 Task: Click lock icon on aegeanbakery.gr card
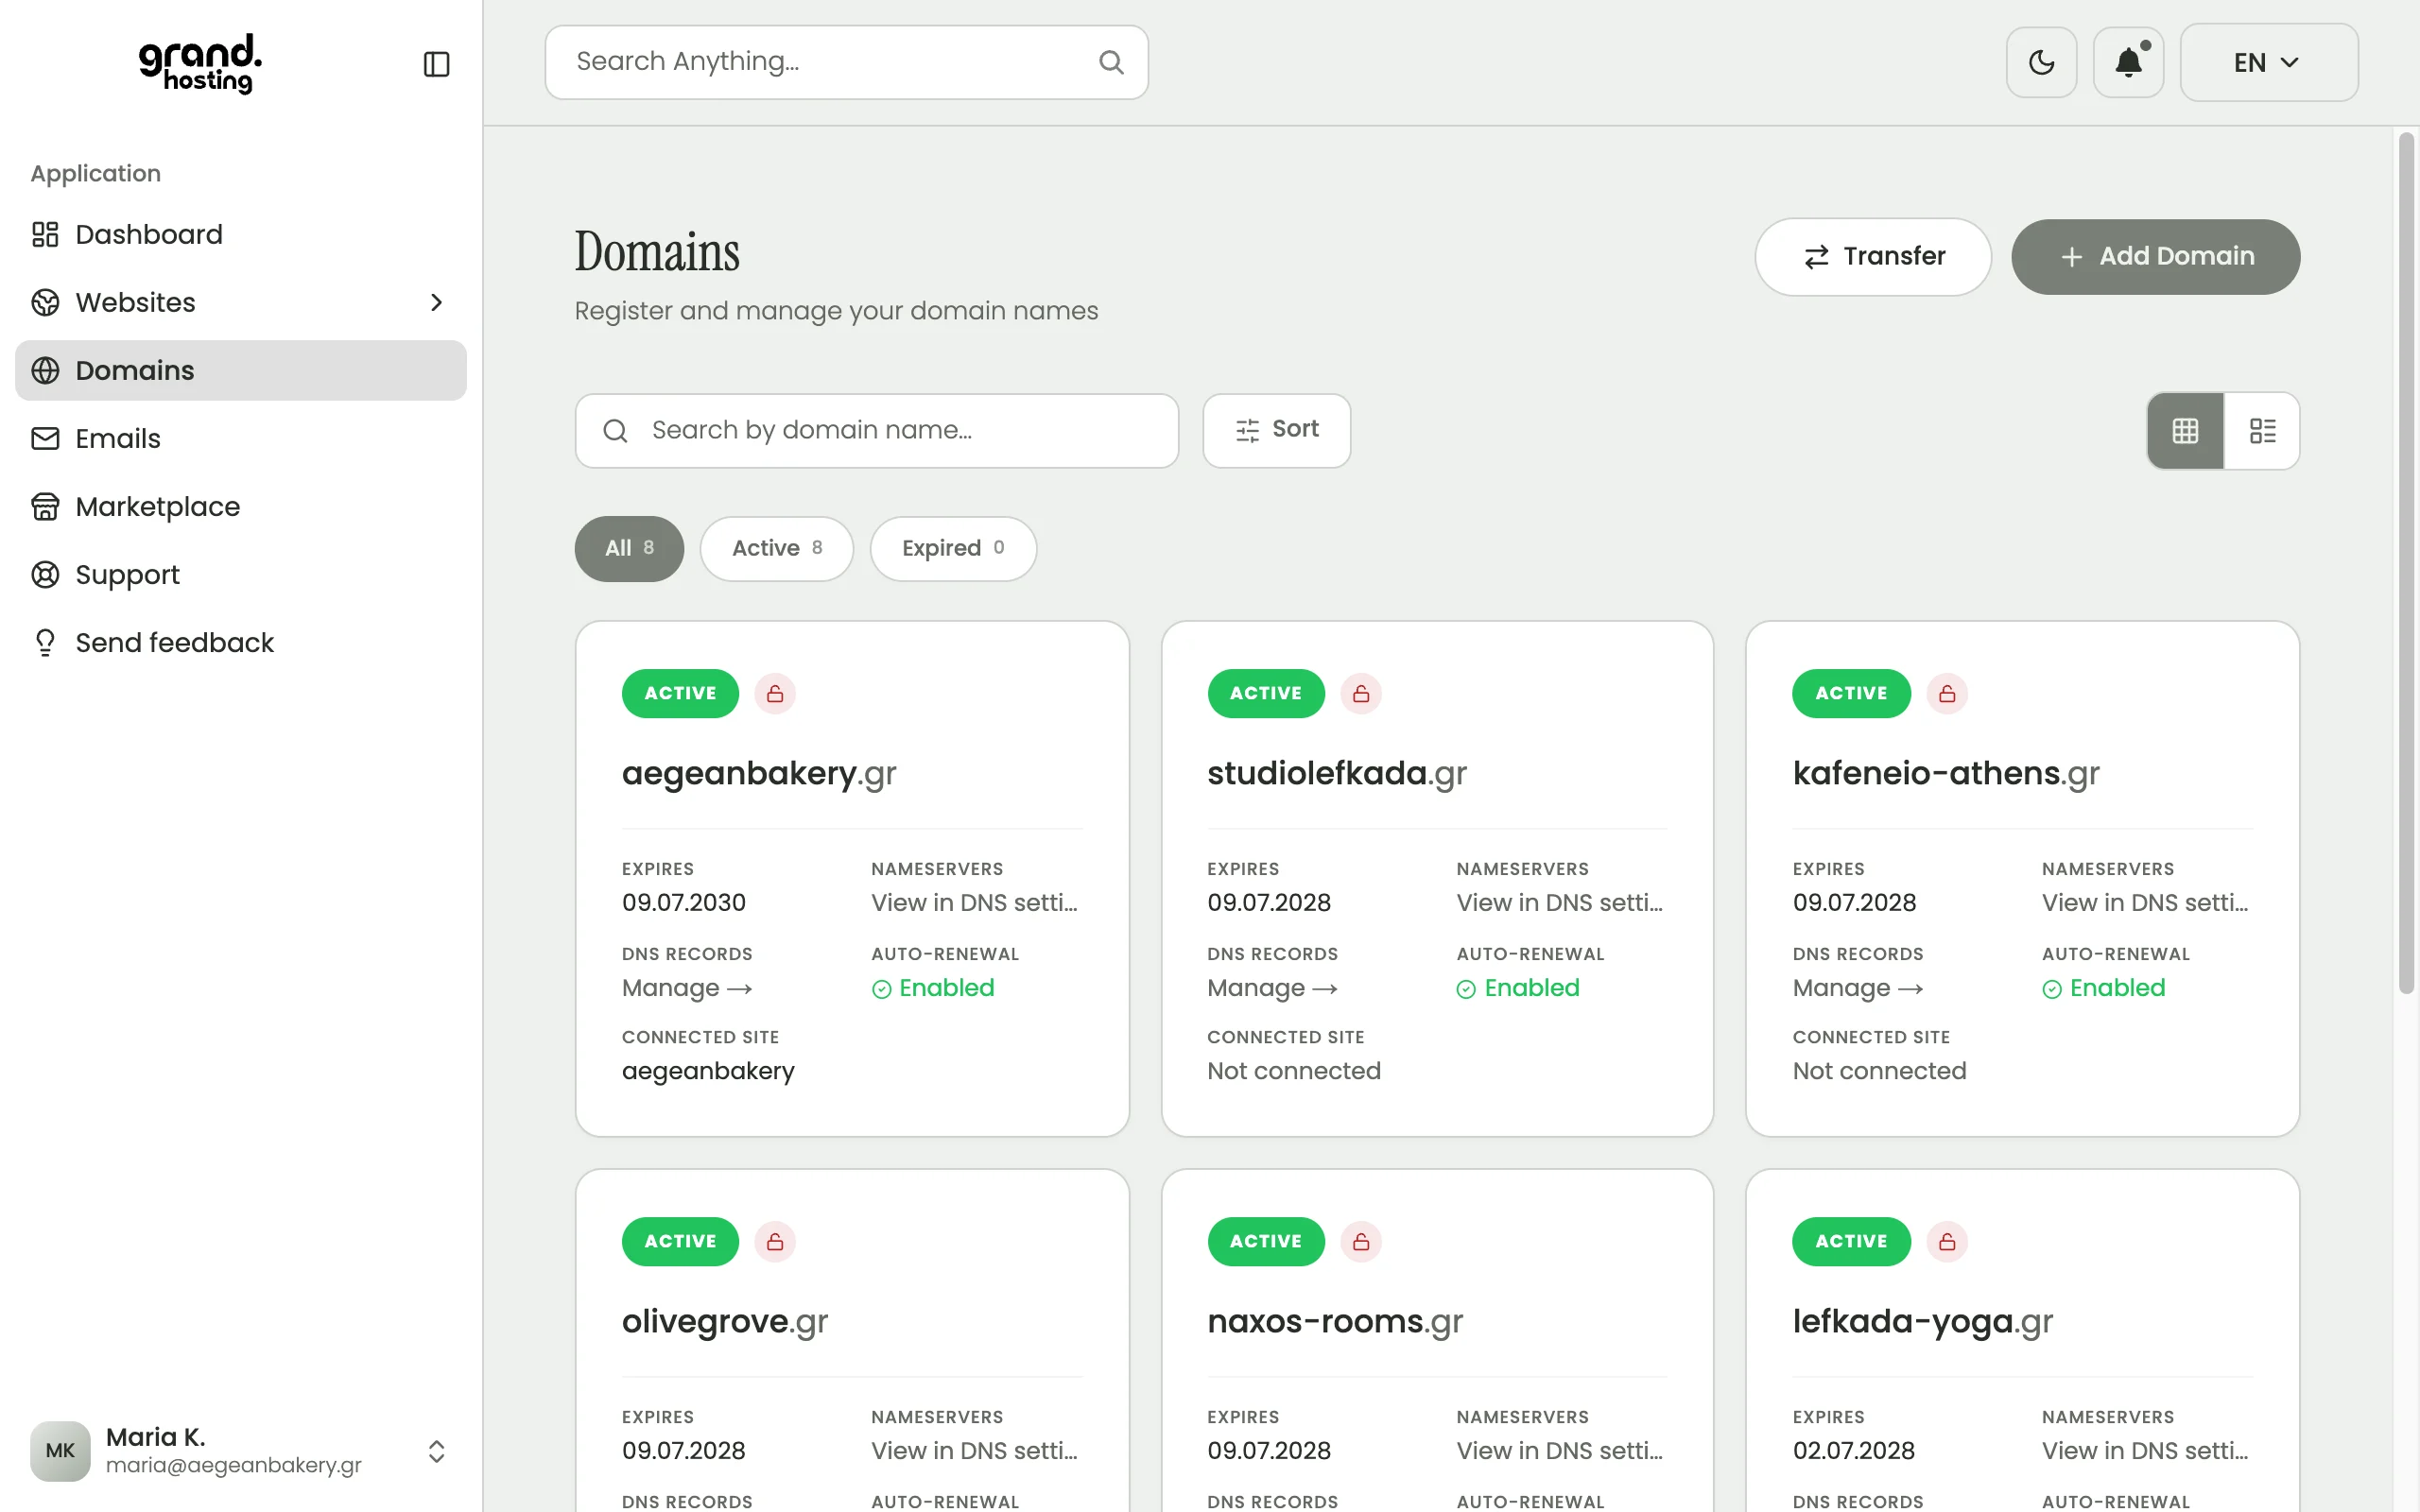(x=775, y=693)
